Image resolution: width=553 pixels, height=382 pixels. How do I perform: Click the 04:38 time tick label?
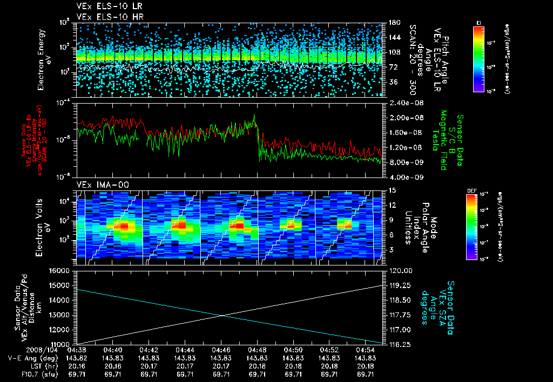tap(77, 351)
